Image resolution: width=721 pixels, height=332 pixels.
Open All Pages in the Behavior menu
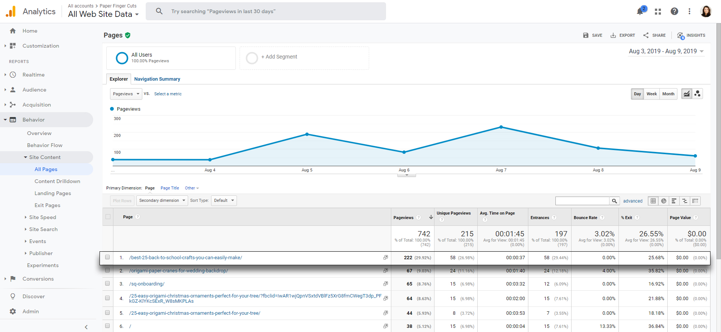pyautogui.click(x=46, y=169)
